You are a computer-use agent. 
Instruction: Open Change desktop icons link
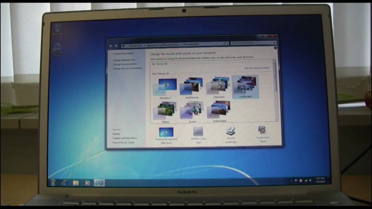click(x=124, y=60)
